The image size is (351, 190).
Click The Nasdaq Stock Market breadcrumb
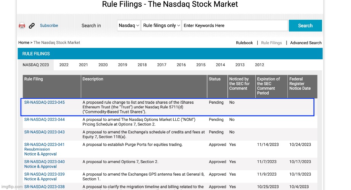(57, 43)
